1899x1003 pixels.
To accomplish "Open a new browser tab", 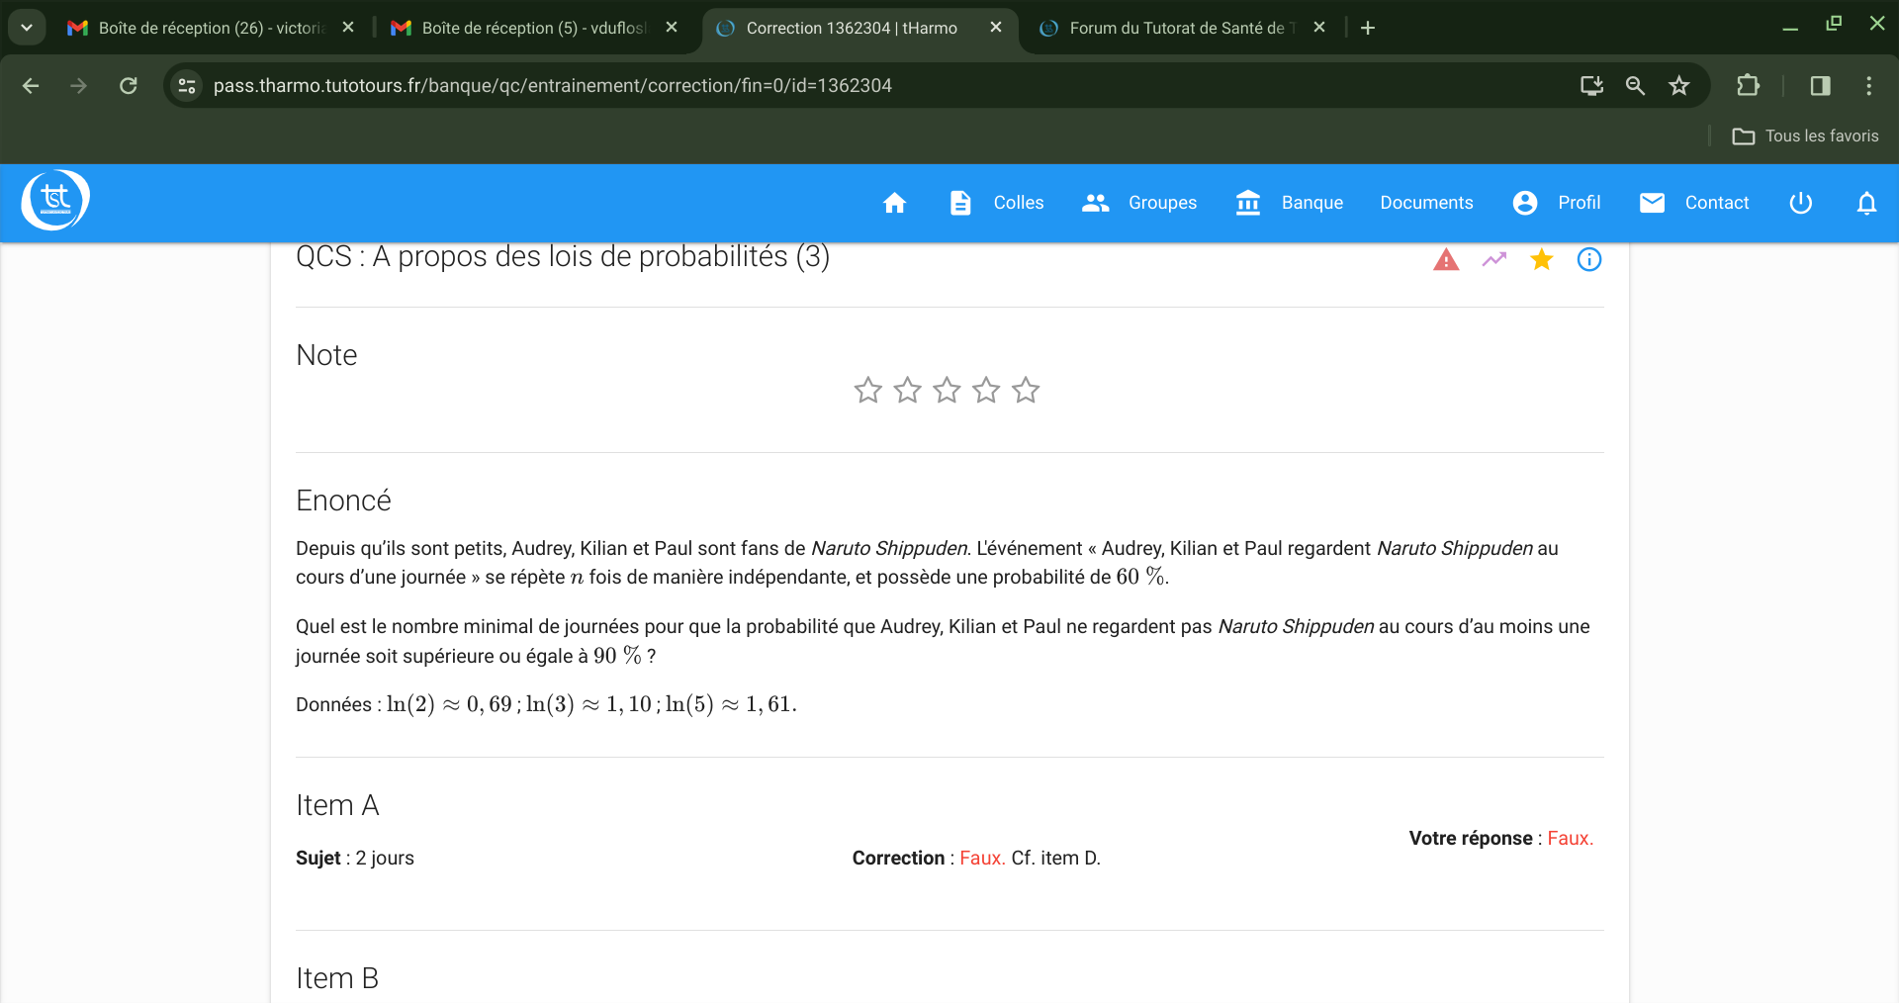I will coord(1368,28).
